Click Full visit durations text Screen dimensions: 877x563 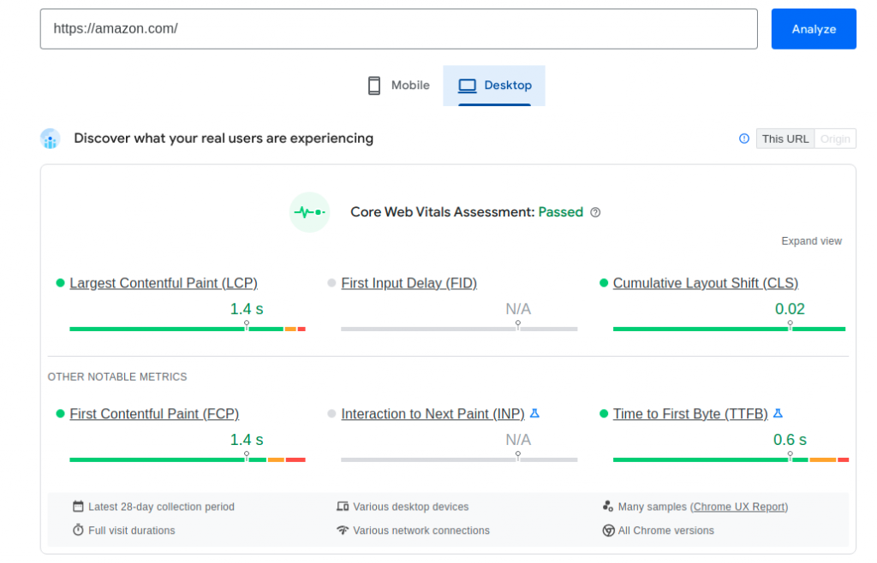[131, 530]
